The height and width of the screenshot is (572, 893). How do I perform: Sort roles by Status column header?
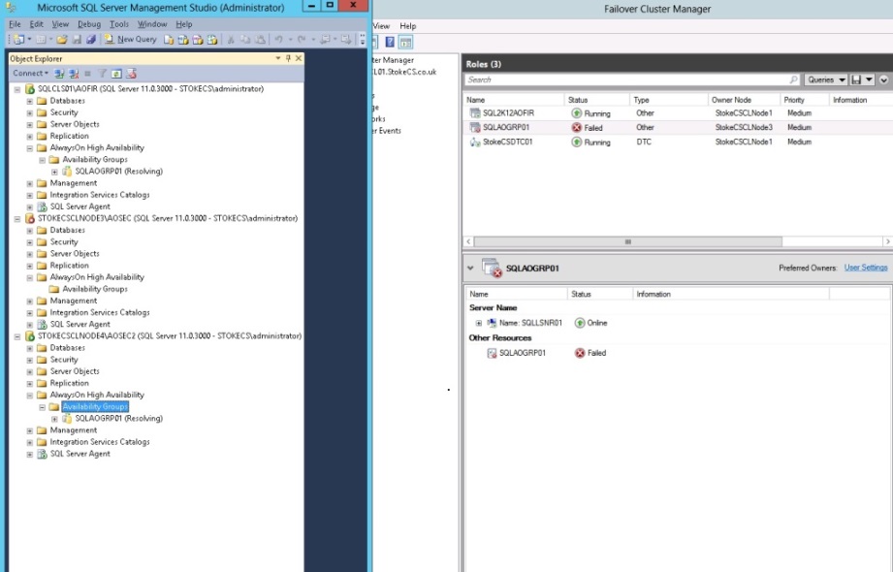click(596, 100)
